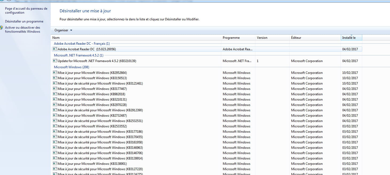Viewport: 390px width, 175px height.
Task: Click the update icon for KB2532531
Action: click(55, 121)
